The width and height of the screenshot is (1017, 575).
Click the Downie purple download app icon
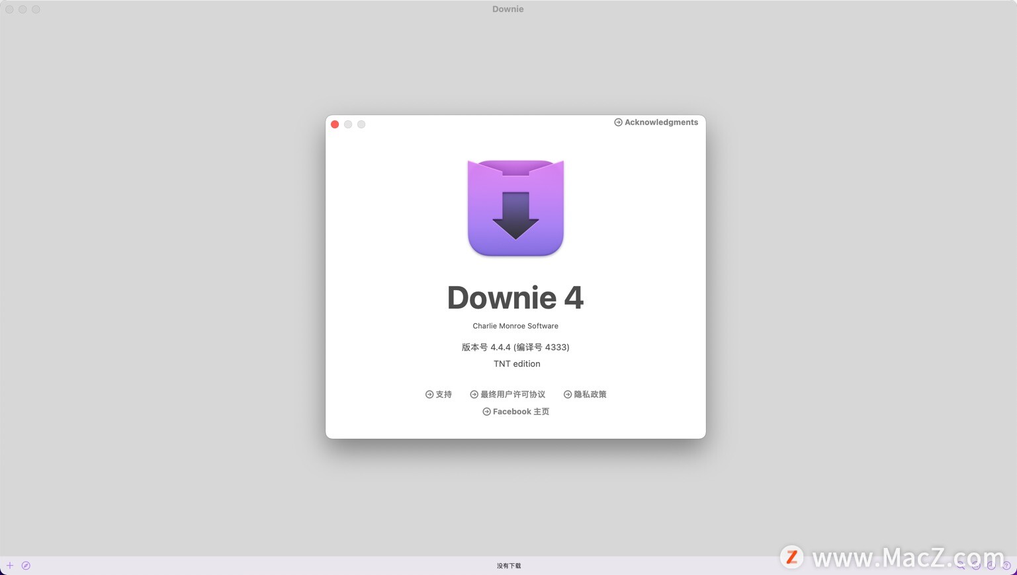[515, 208]
